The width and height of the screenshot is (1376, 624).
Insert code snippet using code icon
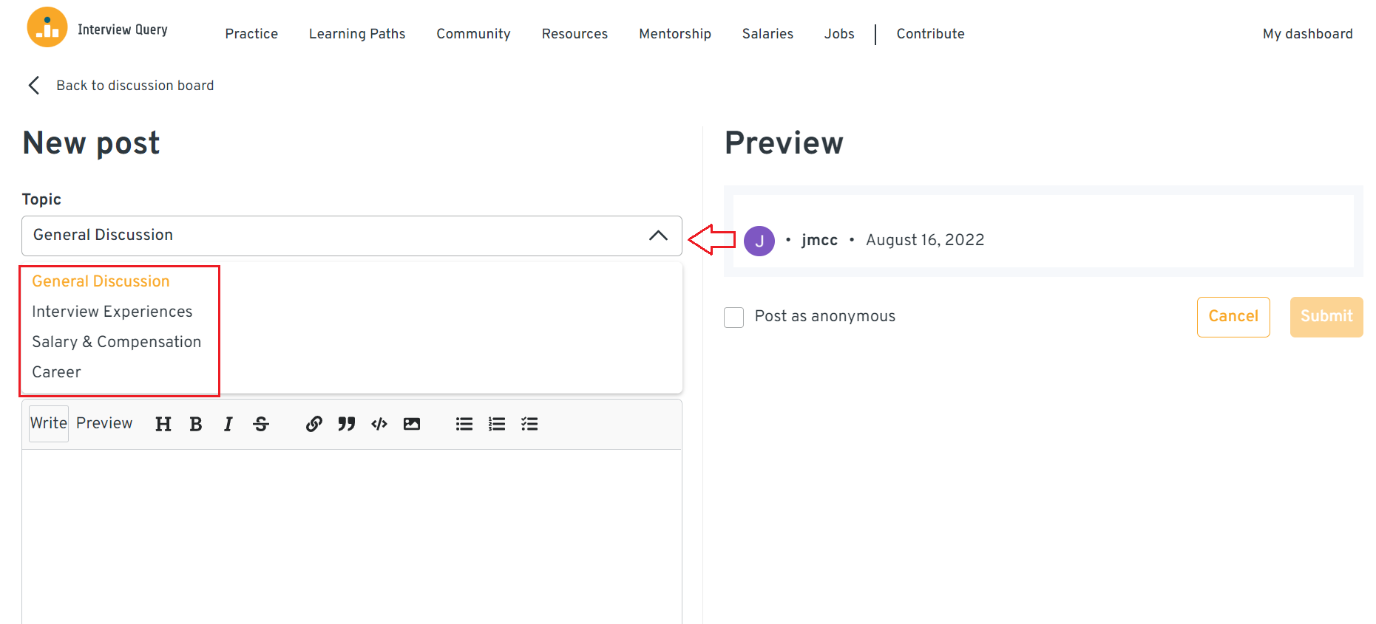coord(379,424)
